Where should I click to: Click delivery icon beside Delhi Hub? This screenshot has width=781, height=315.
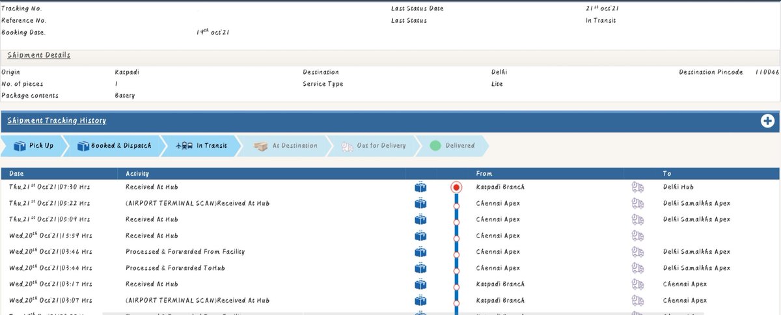[x=637, y=187]
